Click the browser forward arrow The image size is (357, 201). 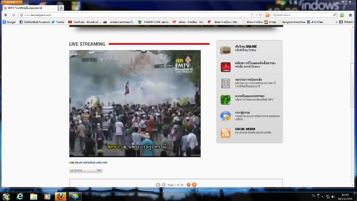click(13, 15)
